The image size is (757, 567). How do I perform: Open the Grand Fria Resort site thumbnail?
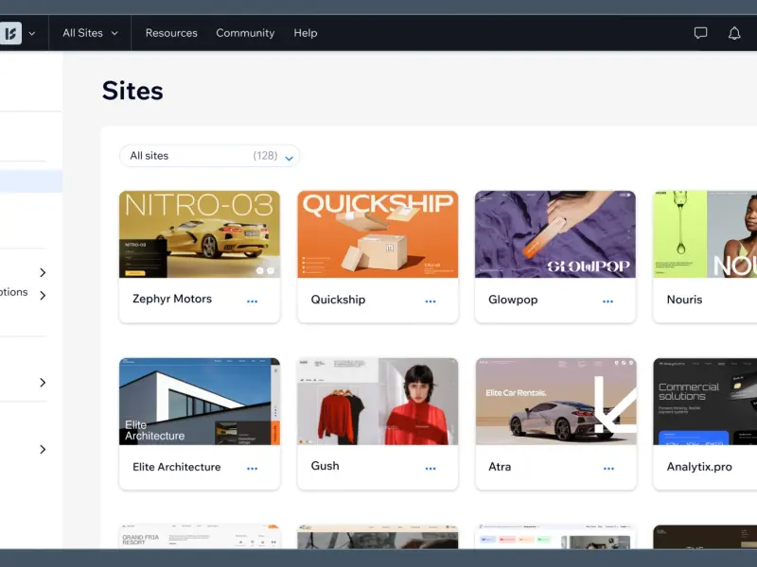(x=200, y=537)
